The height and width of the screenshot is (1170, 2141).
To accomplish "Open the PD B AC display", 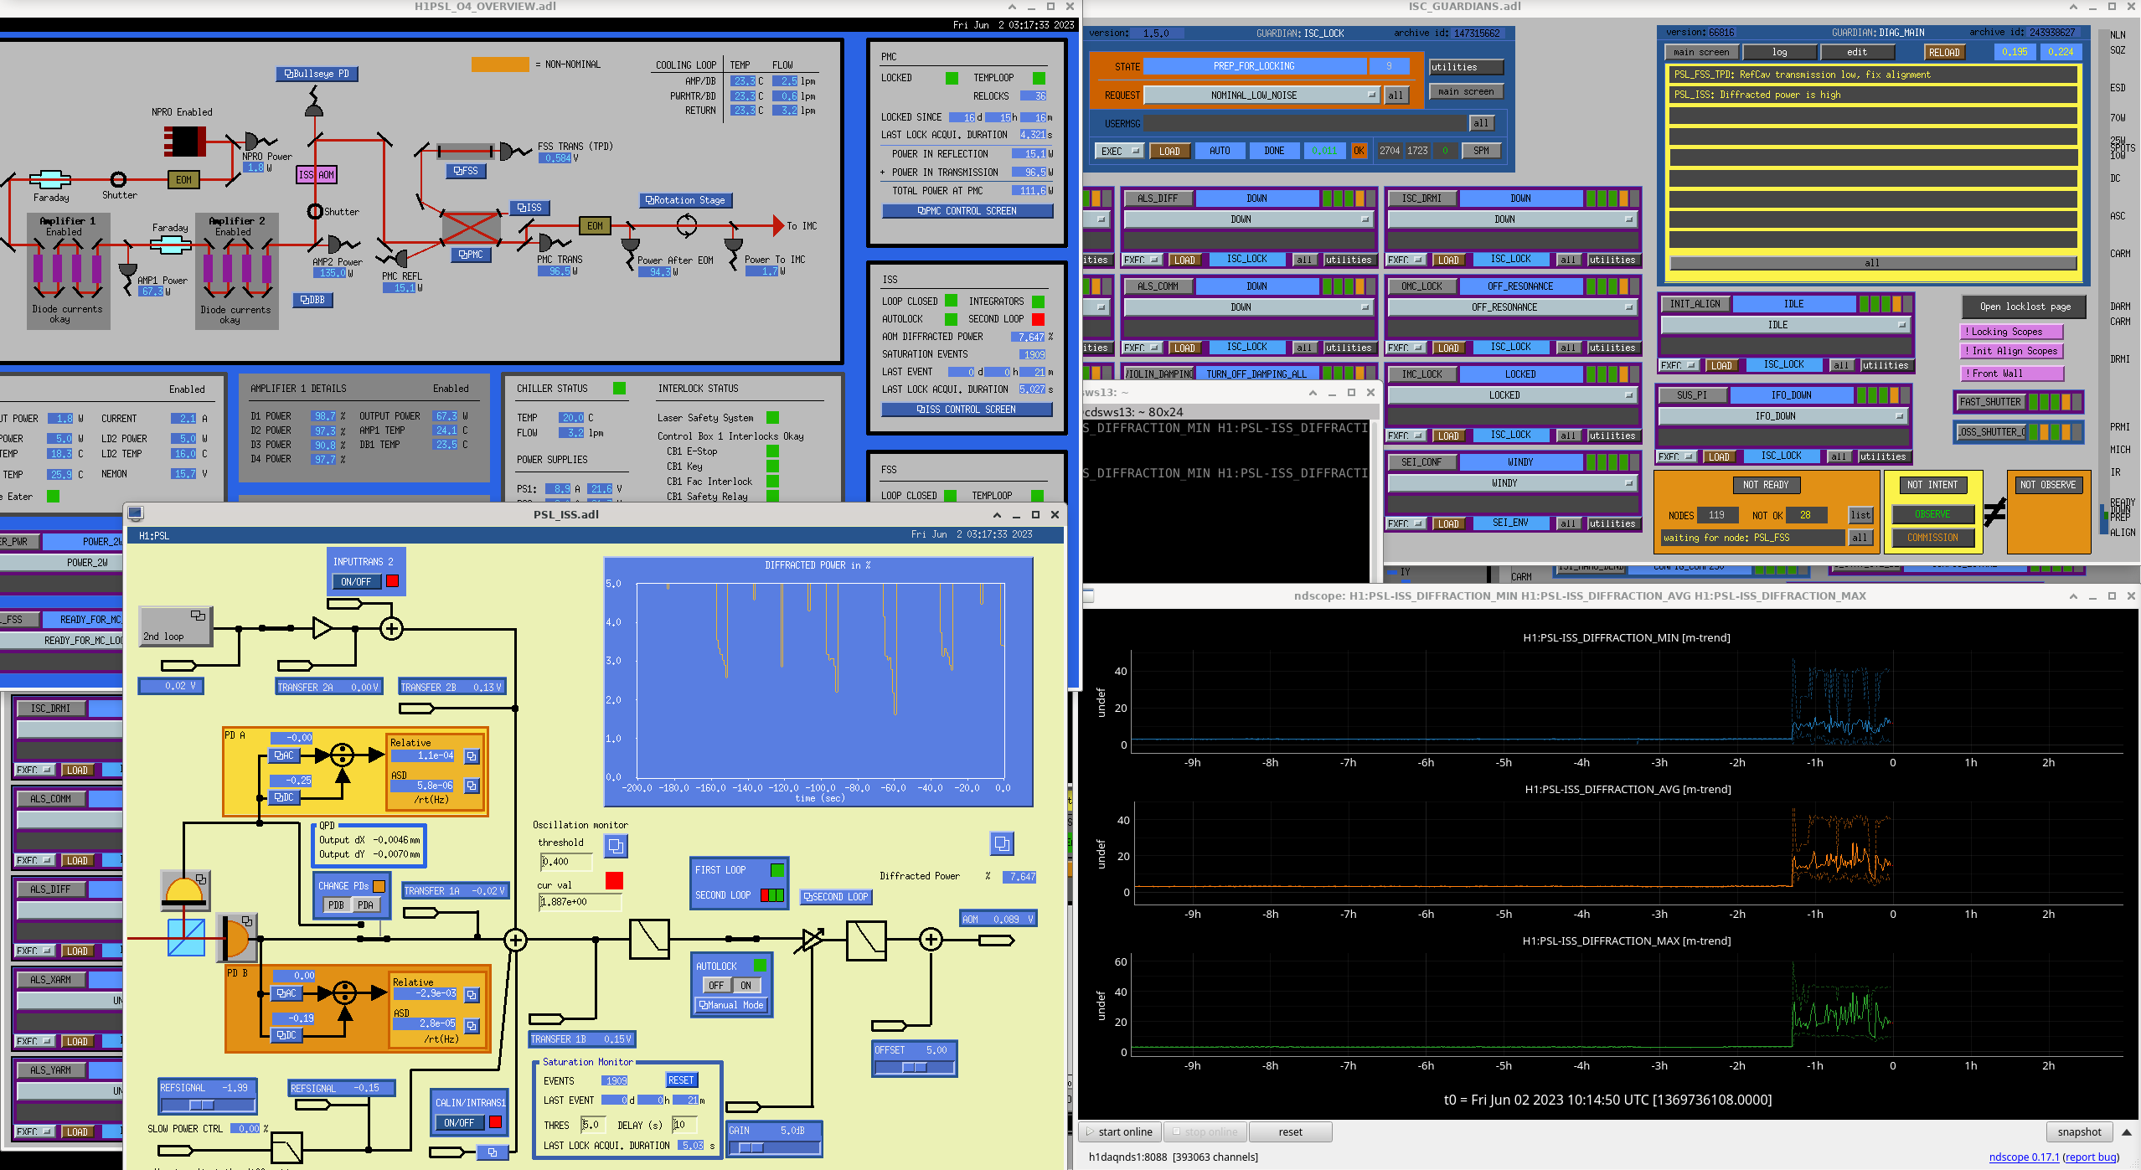I will 286,993.
